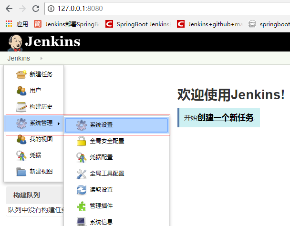Screen dimensions: 290x226
Task: Open 用户 in sidebar
Action: (35, 91)
